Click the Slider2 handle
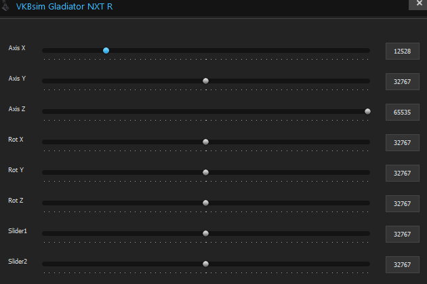427x284 pixels. (x=205, y=264)
